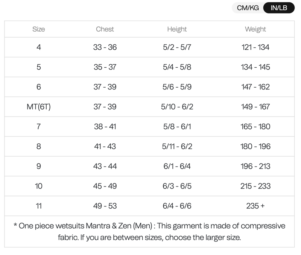Select the size 8 row label
The width and height of the screenshot is (301, 255).
coord(39,146)
